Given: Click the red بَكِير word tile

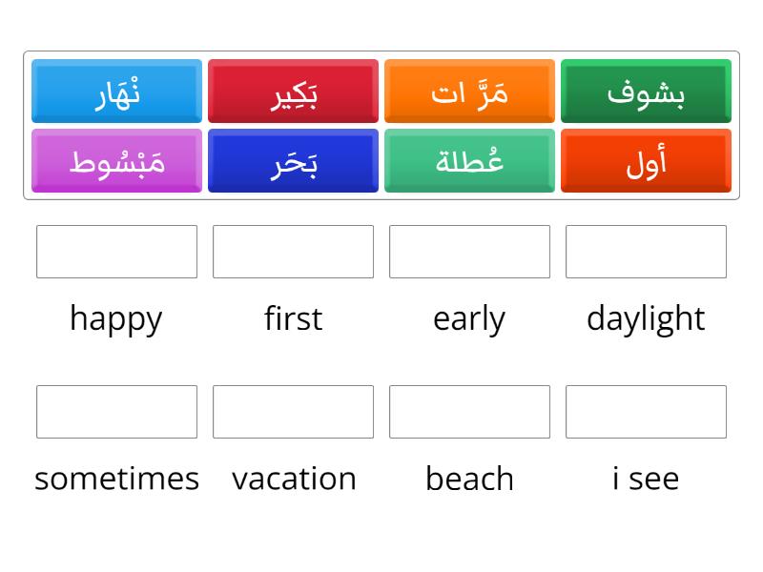Looking at the screenshot, I should pyautogui.click(x=293, y=92).
